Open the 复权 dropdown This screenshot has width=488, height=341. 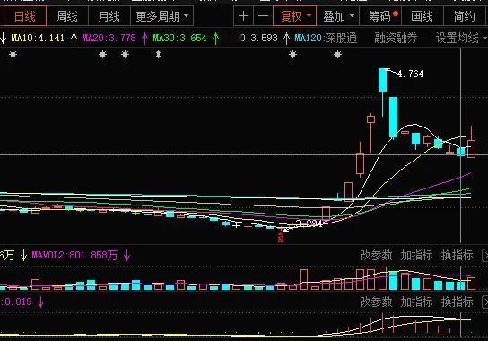(294, 16)
